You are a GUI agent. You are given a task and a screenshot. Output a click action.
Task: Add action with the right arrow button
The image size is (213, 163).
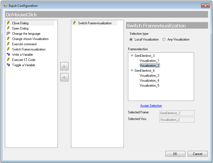coord(64,66)
